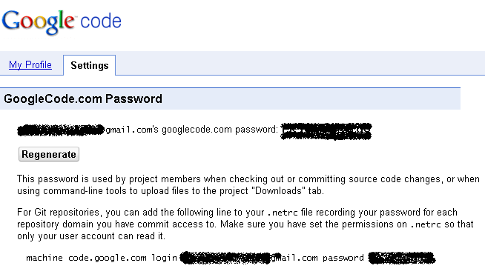Screen dimensions: 485x277
Task: Click the 'googlecode.com password:' label text
Action: 220,130
